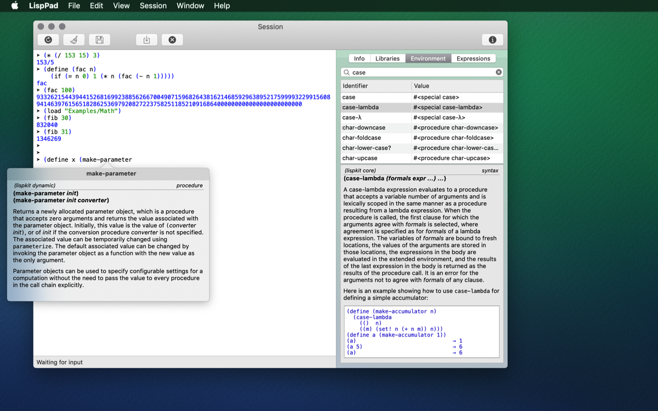Select the Environment tab
The height and width of the screenshot is (411, 658).
(x=428, y=58)
